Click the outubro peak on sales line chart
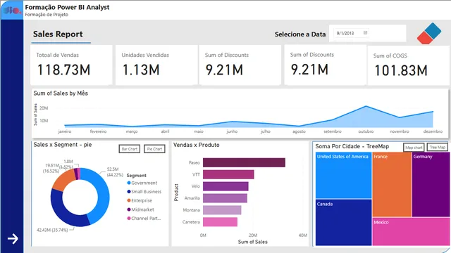The height and width of the screenshot is (253, 451). click(x=366, y=106)
